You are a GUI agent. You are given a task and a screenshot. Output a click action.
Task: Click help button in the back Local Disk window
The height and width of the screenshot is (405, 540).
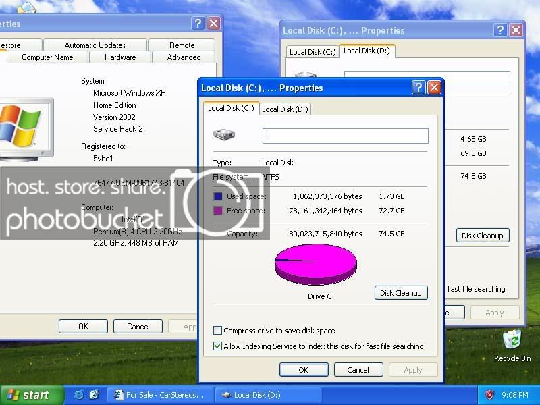click(x=500, y=30)
